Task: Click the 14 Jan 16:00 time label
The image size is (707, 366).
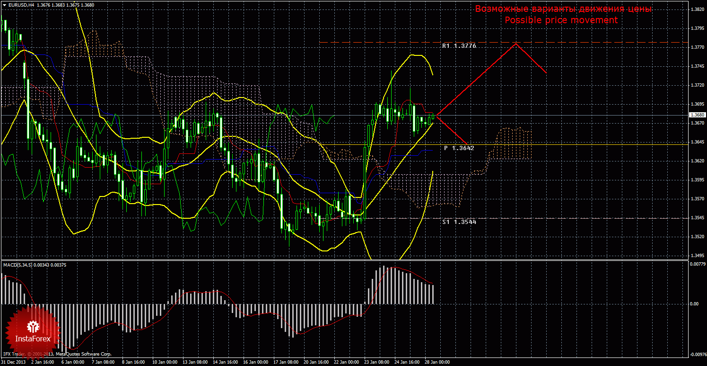Action: tap(225, 362)
